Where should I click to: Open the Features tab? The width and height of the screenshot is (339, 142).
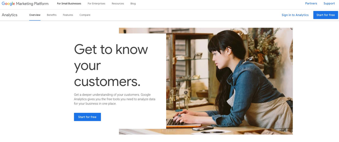68,15
